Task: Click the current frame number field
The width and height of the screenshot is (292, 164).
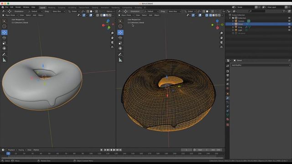Action: pyautogui.click(x=186, y=150)
